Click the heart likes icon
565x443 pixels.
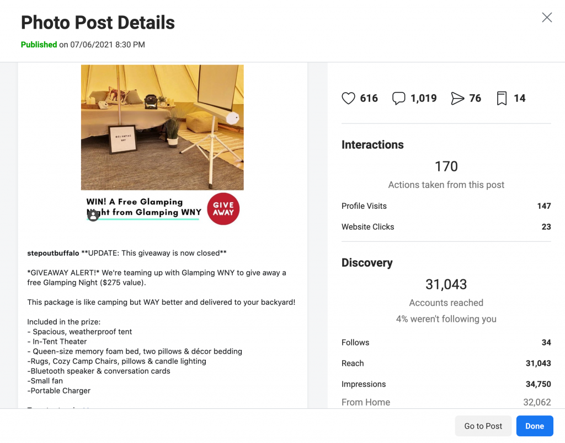[x=348, y=98]
